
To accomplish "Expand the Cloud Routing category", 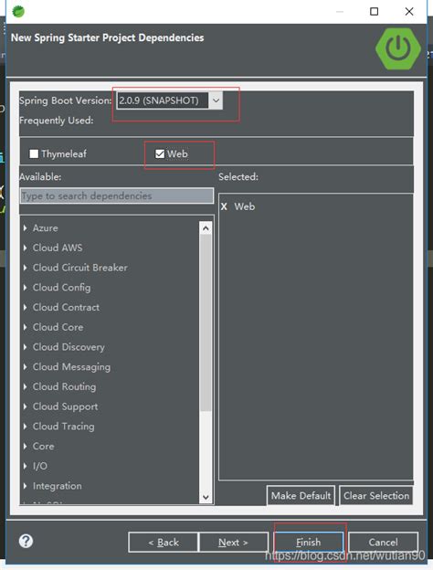I will tap(25, 386).
